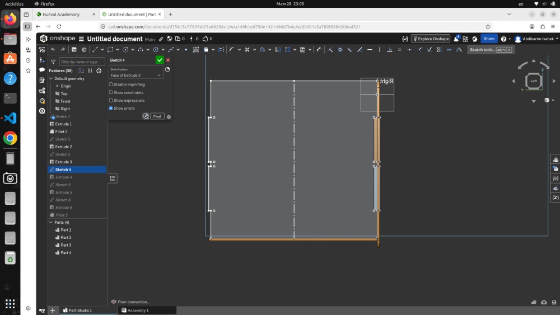Viewport: 560px width, 315px height.
Task: Apply the Tangent constraint tool
Action: click(360, 50)
